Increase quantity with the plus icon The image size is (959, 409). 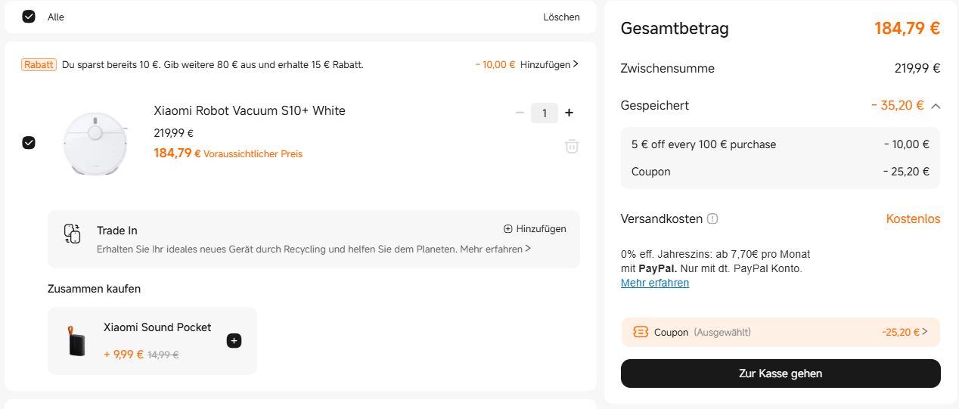pos(570,113)
